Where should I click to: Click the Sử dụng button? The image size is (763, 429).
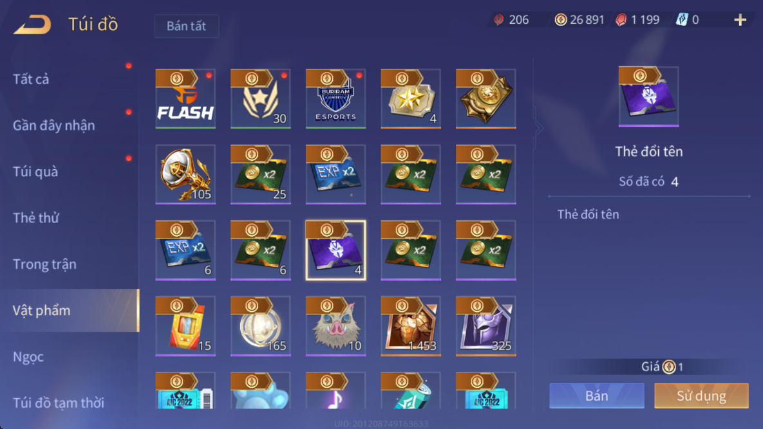[701, 396]
